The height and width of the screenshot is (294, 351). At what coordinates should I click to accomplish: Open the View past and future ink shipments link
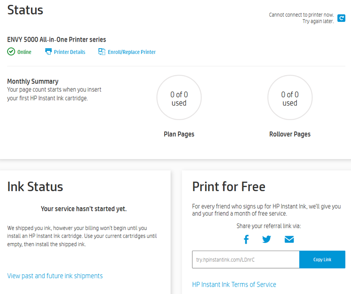54,276
